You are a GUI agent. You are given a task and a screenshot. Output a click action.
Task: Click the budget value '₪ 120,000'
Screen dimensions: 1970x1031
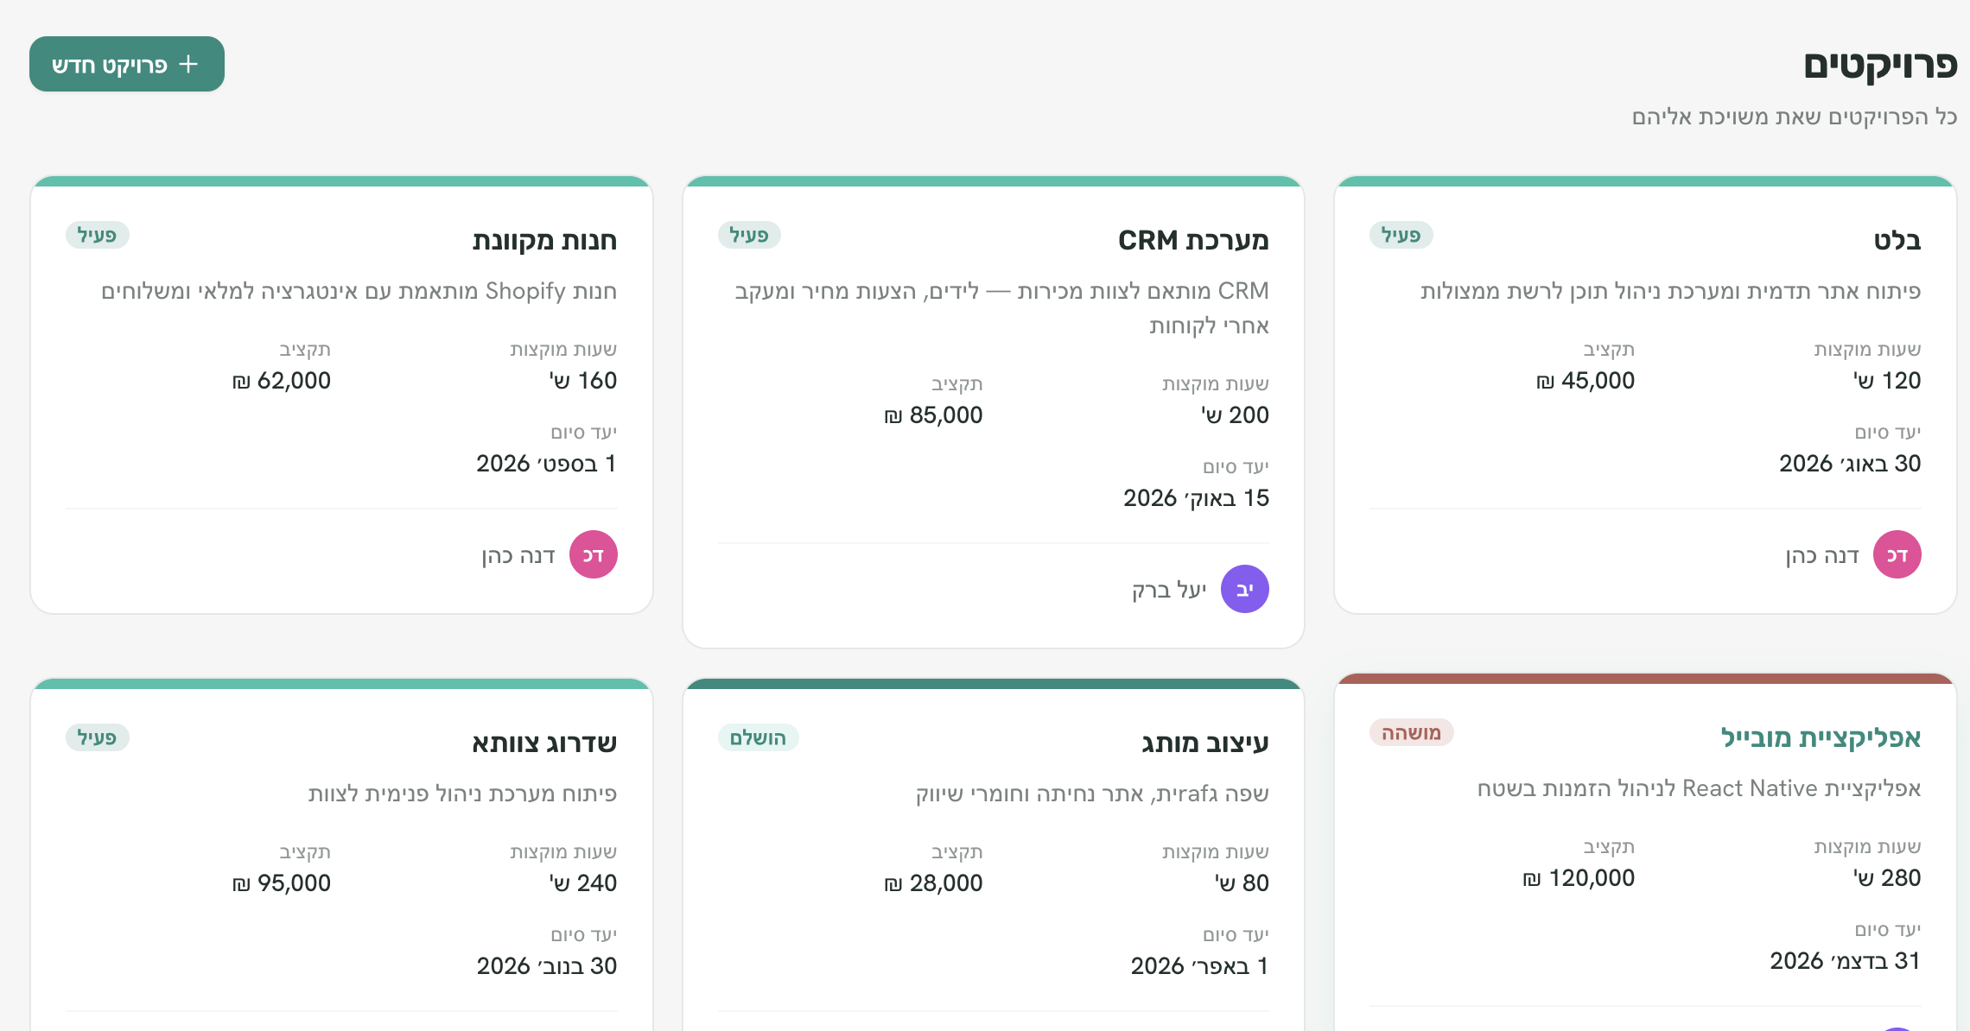pos(1579,878)
